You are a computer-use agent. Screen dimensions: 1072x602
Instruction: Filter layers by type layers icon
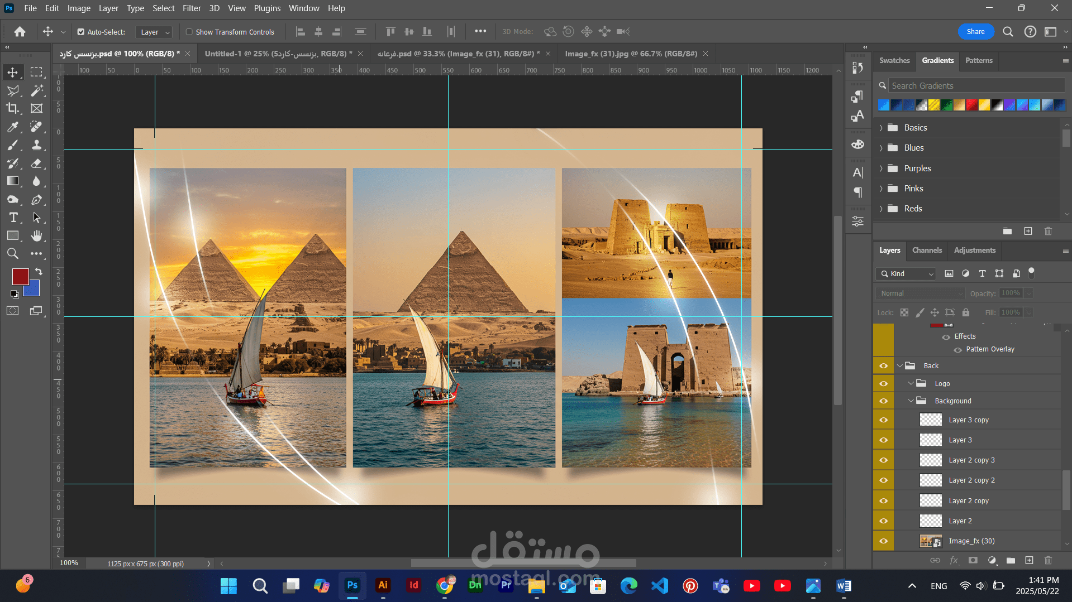coord(983,273)
